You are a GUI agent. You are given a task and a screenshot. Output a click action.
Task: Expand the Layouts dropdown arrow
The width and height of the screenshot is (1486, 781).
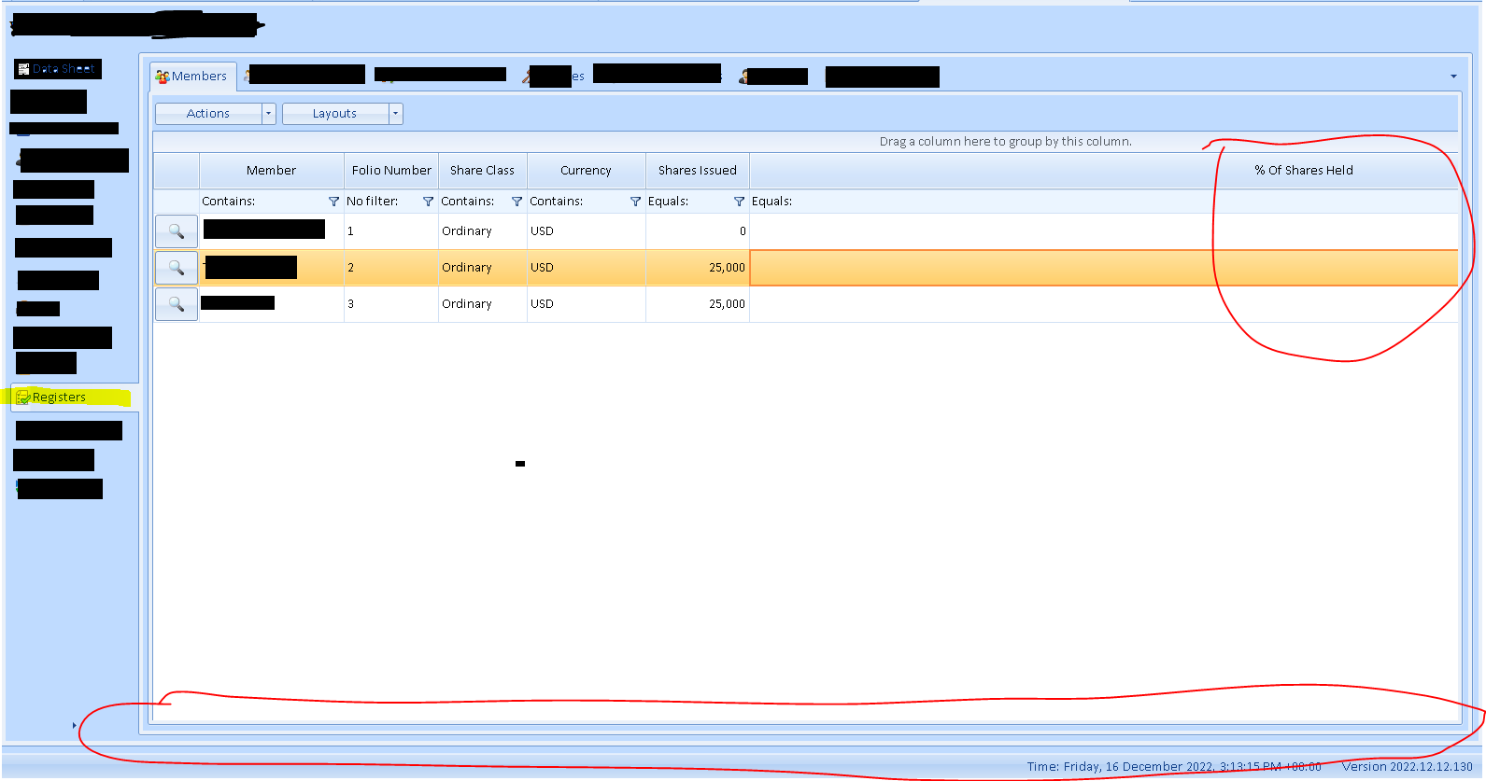click(x=395, y=114)
